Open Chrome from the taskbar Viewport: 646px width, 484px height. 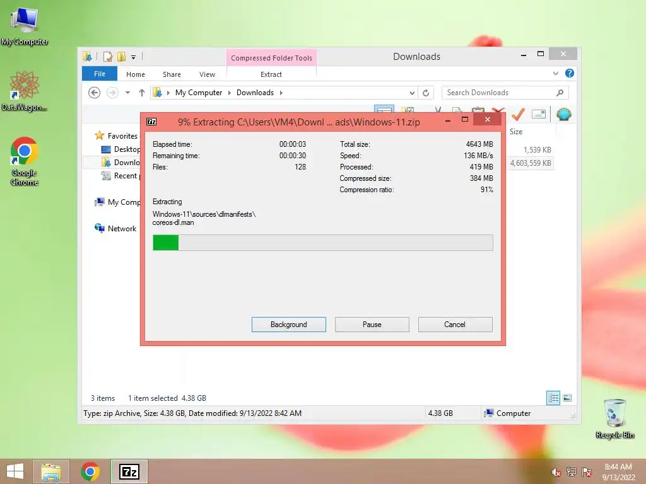point(90,471)
